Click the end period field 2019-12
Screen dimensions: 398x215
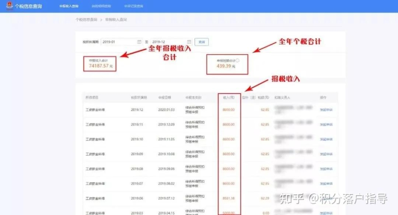[168, 42]
